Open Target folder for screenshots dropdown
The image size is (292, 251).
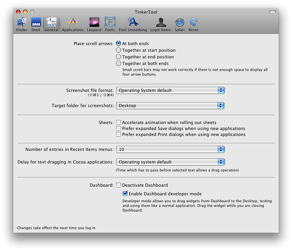170,106
